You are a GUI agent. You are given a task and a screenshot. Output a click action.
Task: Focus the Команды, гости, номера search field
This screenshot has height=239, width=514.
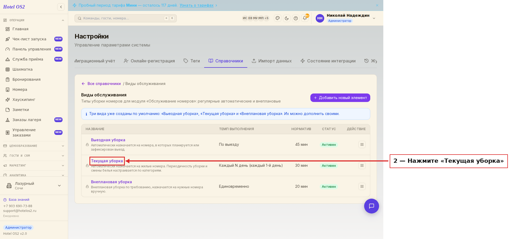[126, 18]
